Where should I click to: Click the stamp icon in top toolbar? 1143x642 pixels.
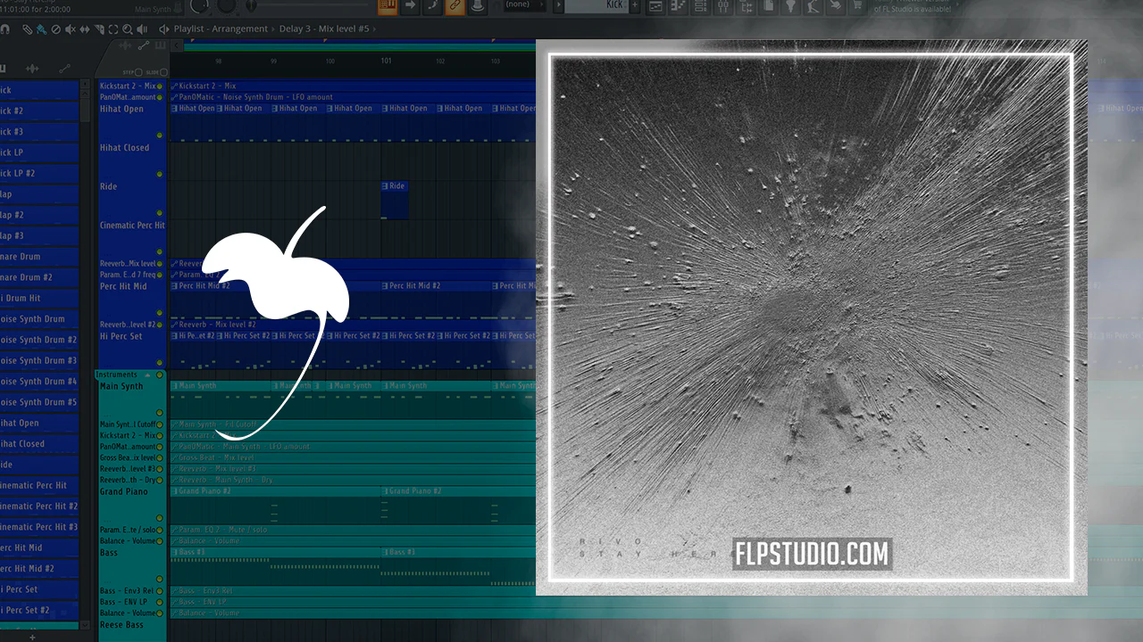point(477,5)
